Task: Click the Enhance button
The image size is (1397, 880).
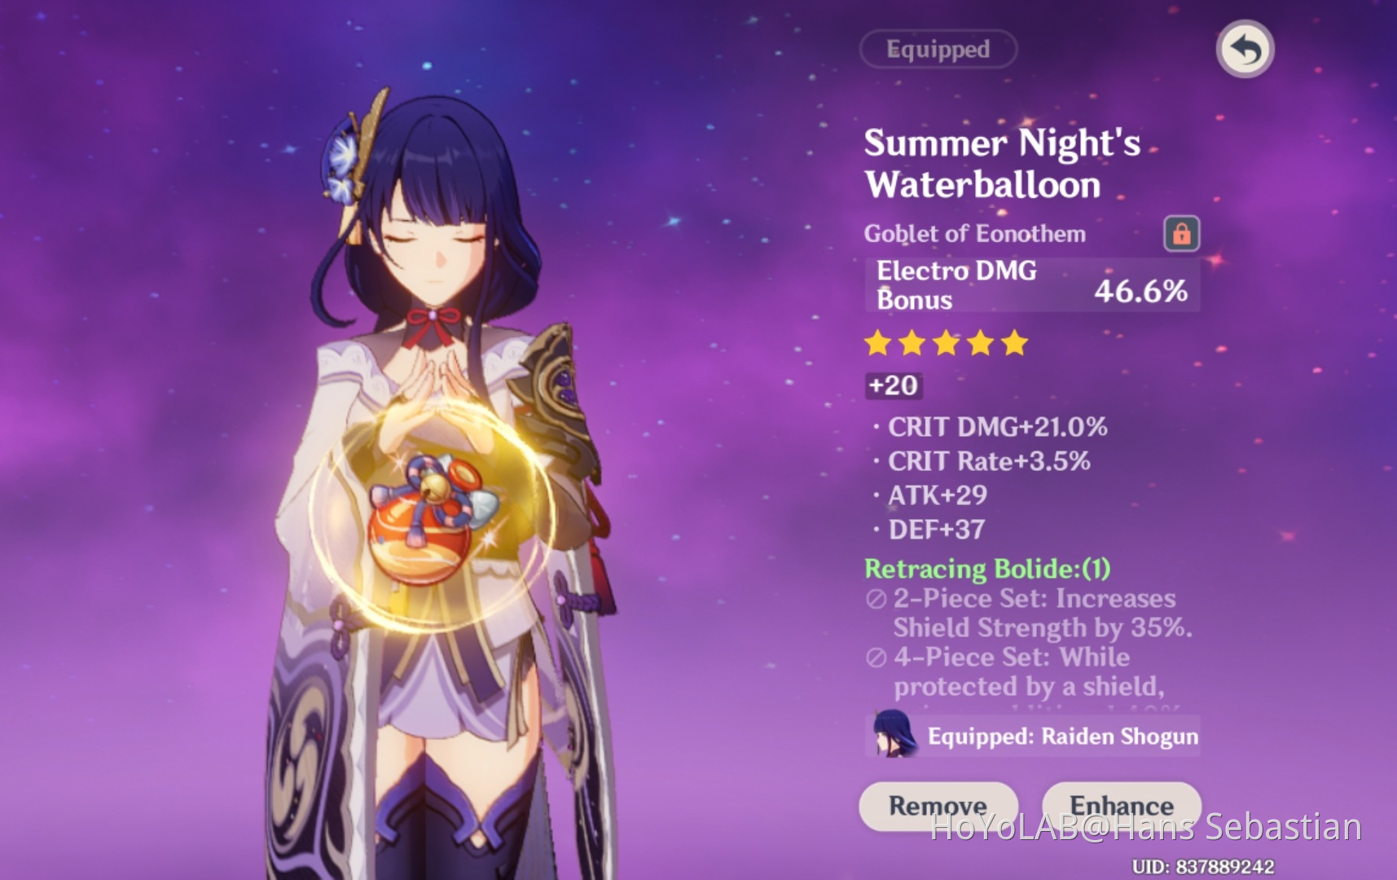Action: click(x=1122, y=806)
